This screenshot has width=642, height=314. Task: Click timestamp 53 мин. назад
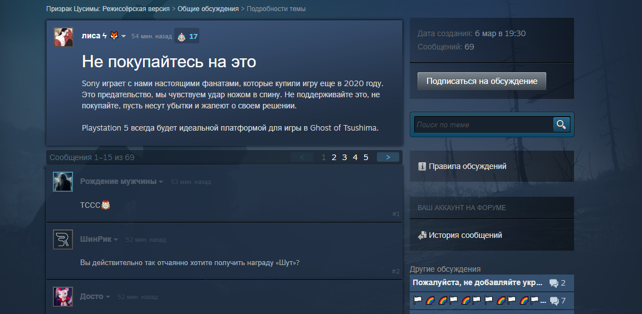191,182
